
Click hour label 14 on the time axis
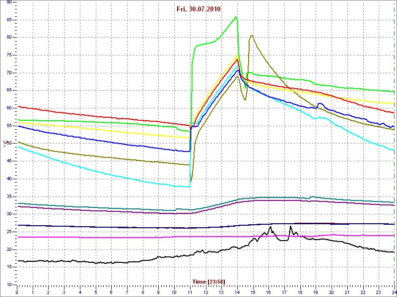pos(237,292)
